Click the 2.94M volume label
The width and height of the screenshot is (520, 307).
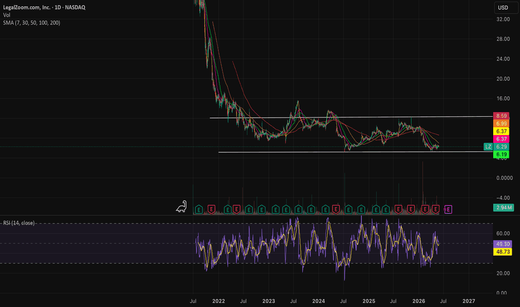[503, 208]
